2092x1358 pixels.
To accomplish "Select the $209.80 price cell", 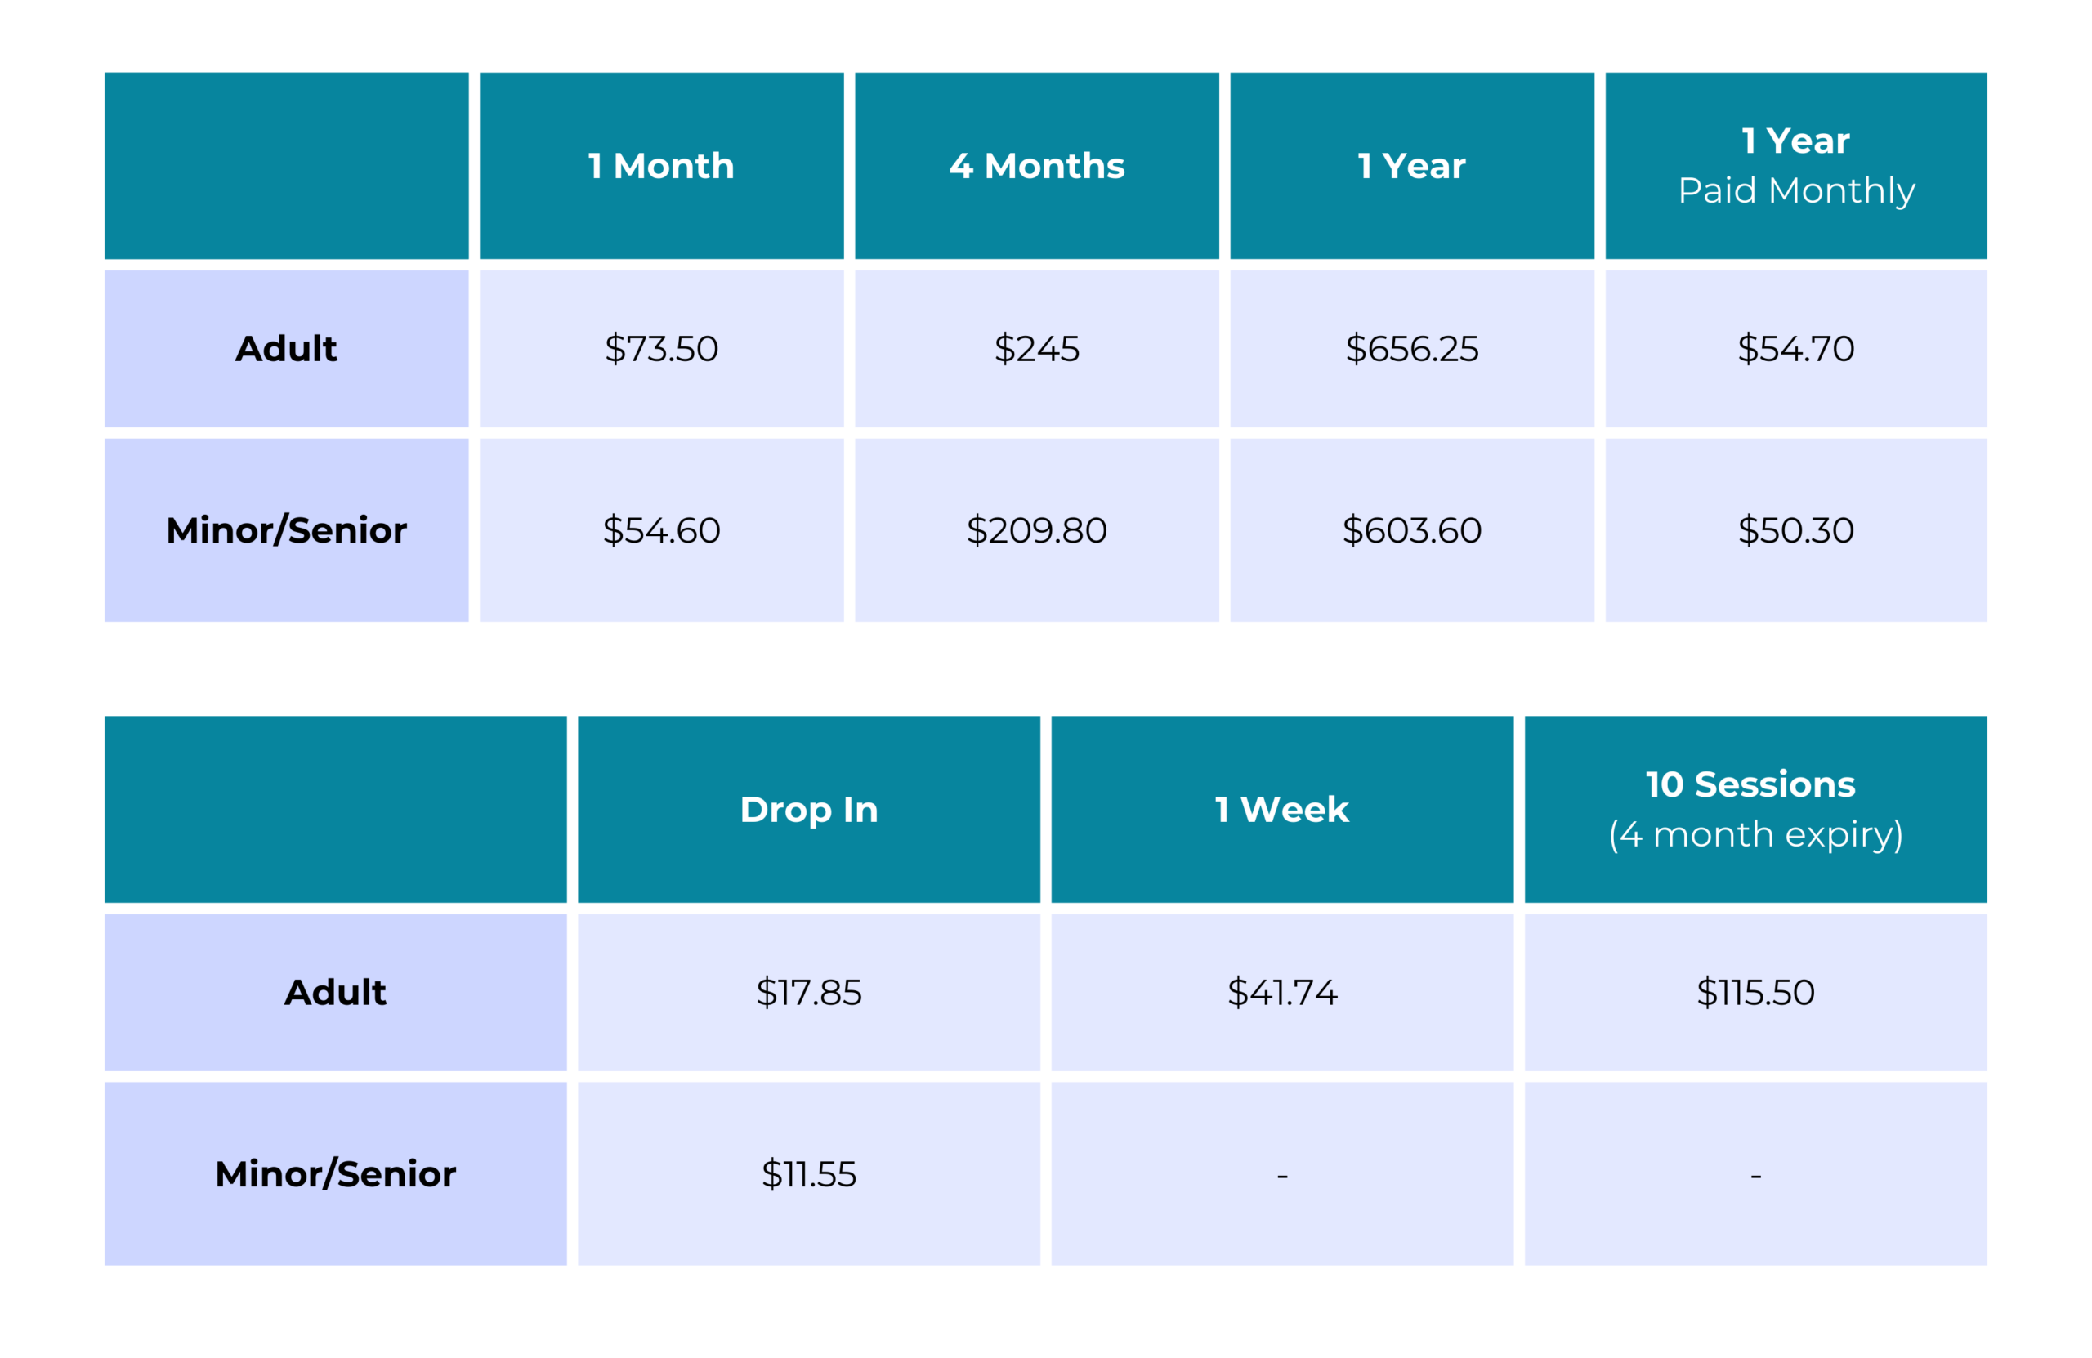I will tap(1036, 530).
